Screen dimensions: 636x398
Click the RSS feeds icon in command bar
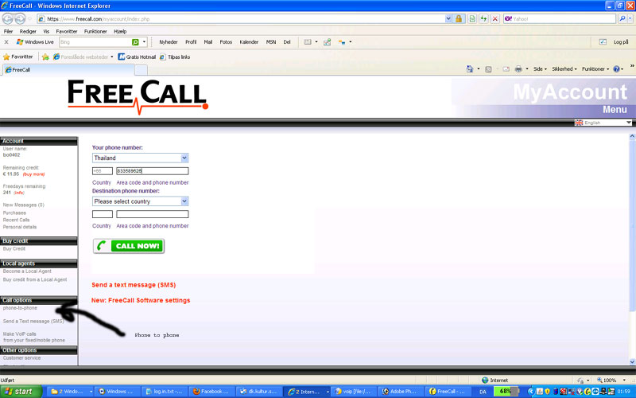(488, 69)
